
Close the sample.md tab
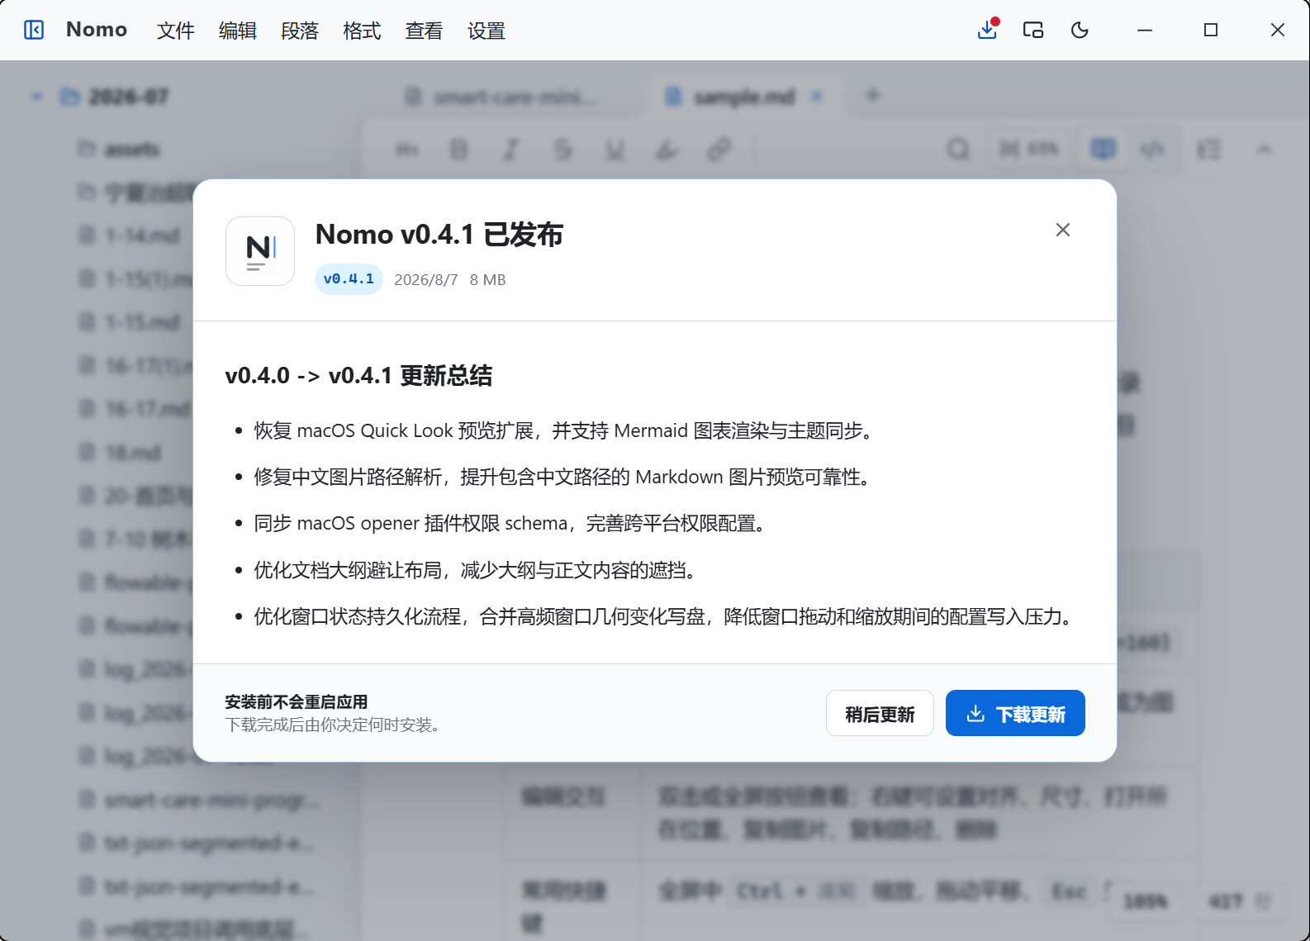tap(817, 97)
